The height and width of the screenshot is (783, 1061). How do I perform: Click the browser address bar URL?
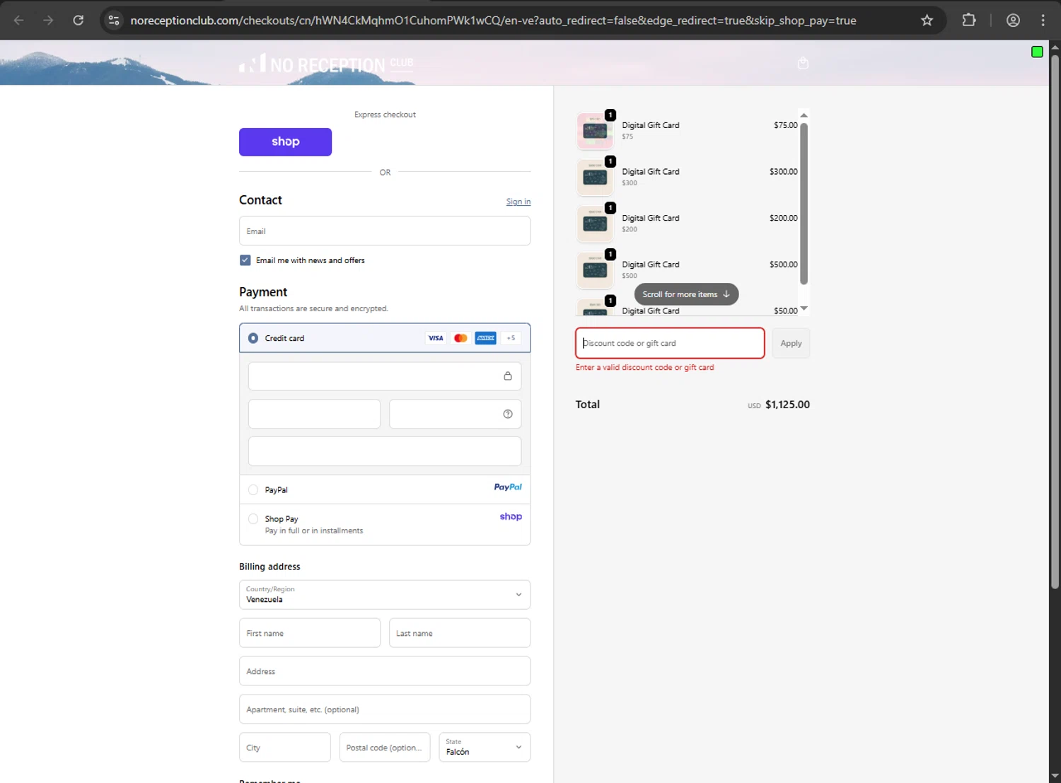pyautogui.click(x=493, y=21)
